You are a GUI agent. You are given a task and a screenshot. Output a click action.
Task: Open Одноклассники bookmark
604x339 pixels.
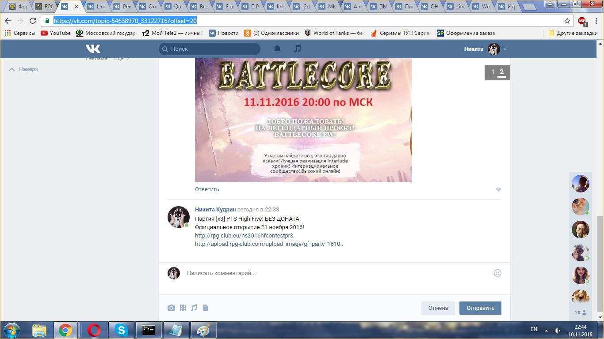[271, 33]
